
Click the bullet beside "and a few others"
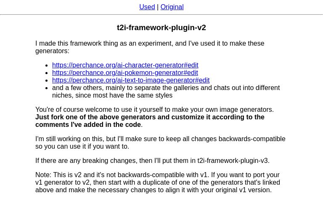[x=46, y=88]
